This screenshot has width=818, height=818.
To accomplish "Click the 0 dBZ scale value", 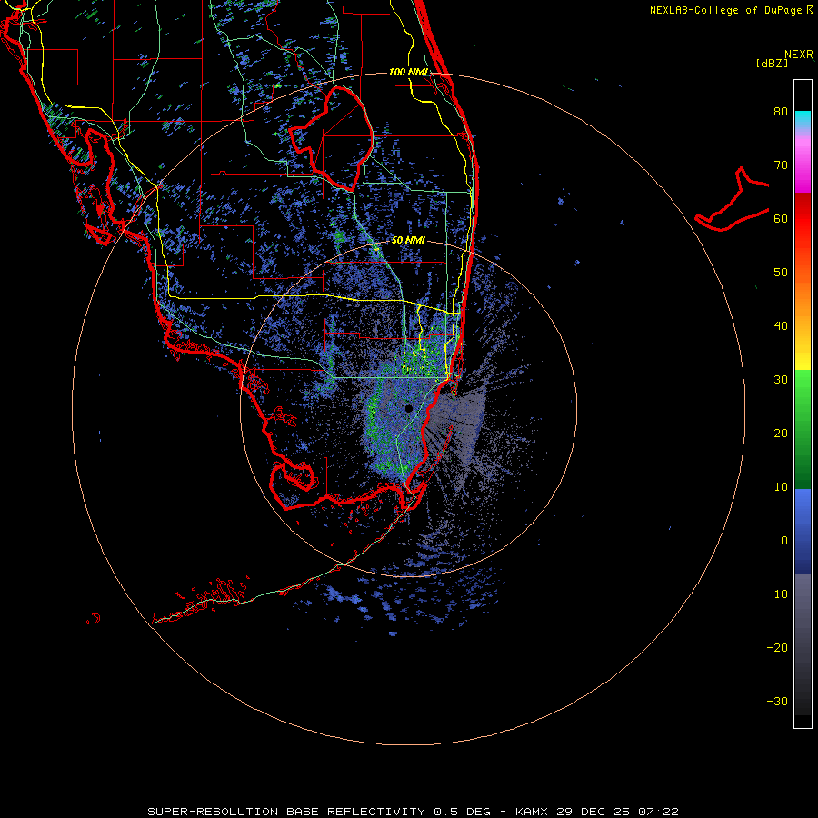I will 784,541.
